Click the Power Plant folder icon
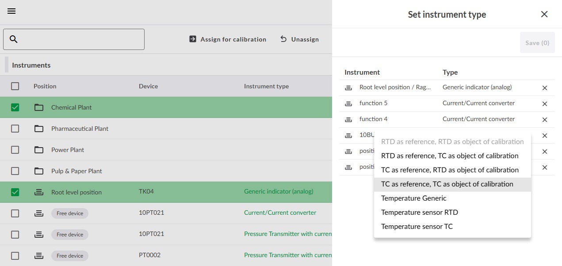 [x=39, y=150]
